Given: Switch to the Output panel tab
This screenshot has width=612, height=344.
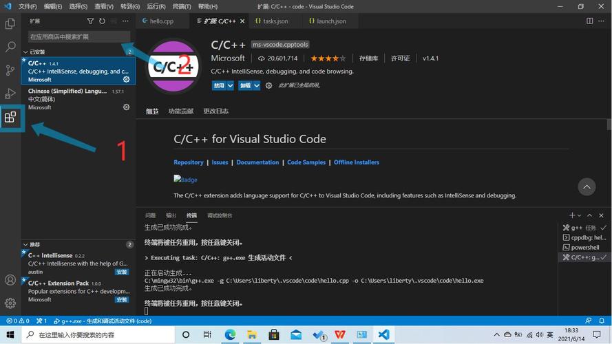Looking at the screenshot, I should (x=171, y=215).
